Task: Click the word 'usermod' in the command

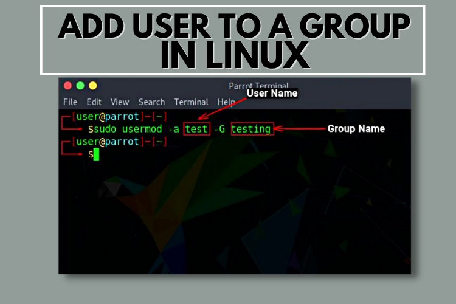Action: point(142,129)
